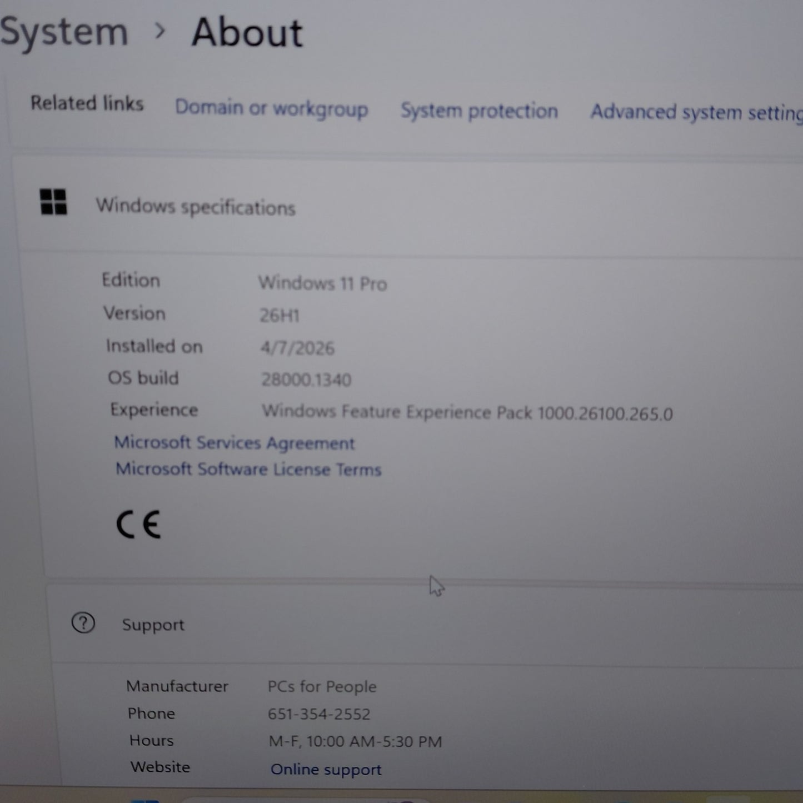803x803 pixels.
Task: Open Domain or workgroup link
Action: click(271, 108)
